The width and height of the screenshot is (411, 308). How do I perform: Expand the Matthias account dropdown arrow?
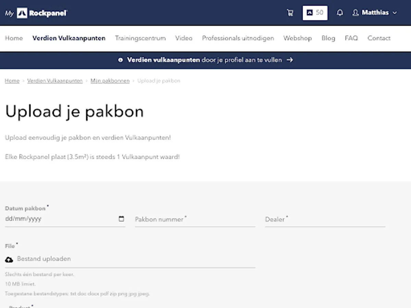point(395,13)
